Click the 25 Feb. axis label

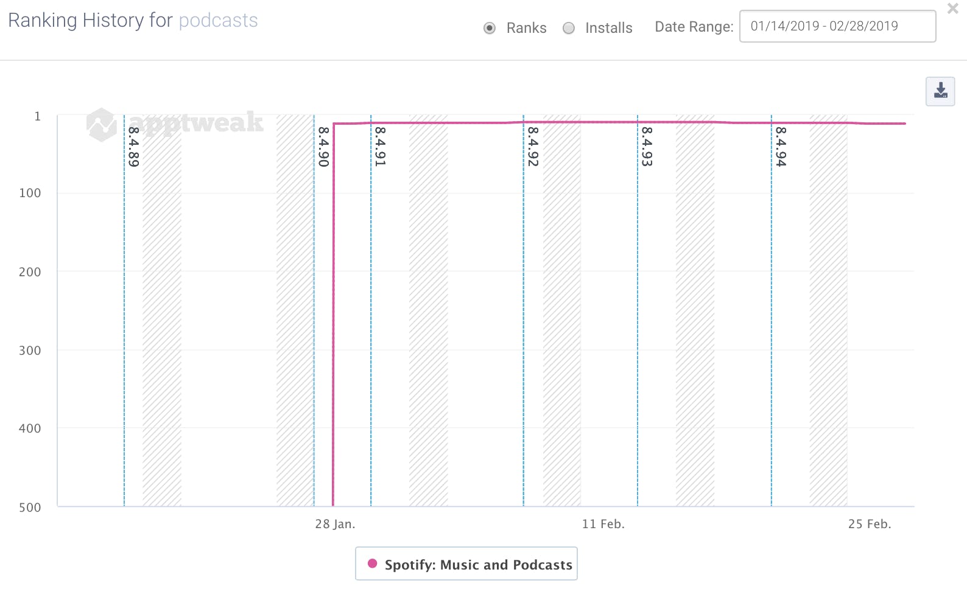tap(870, 524)
